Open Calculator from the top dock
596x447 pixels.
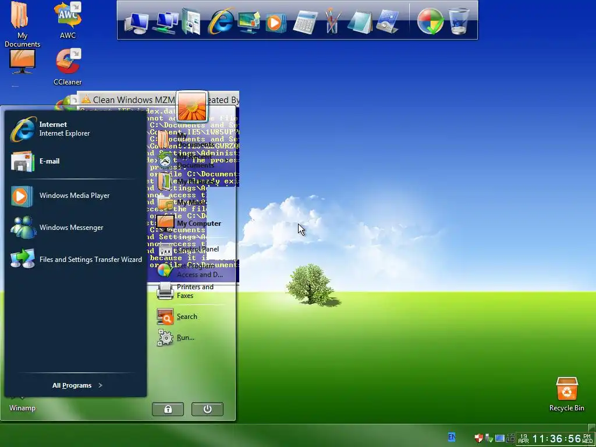coord(306,23)
